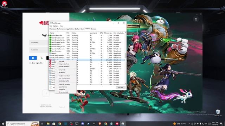The width and height of the screenshot is (225, 126).
Task: Click the taskbar clock
Action: 215,124
